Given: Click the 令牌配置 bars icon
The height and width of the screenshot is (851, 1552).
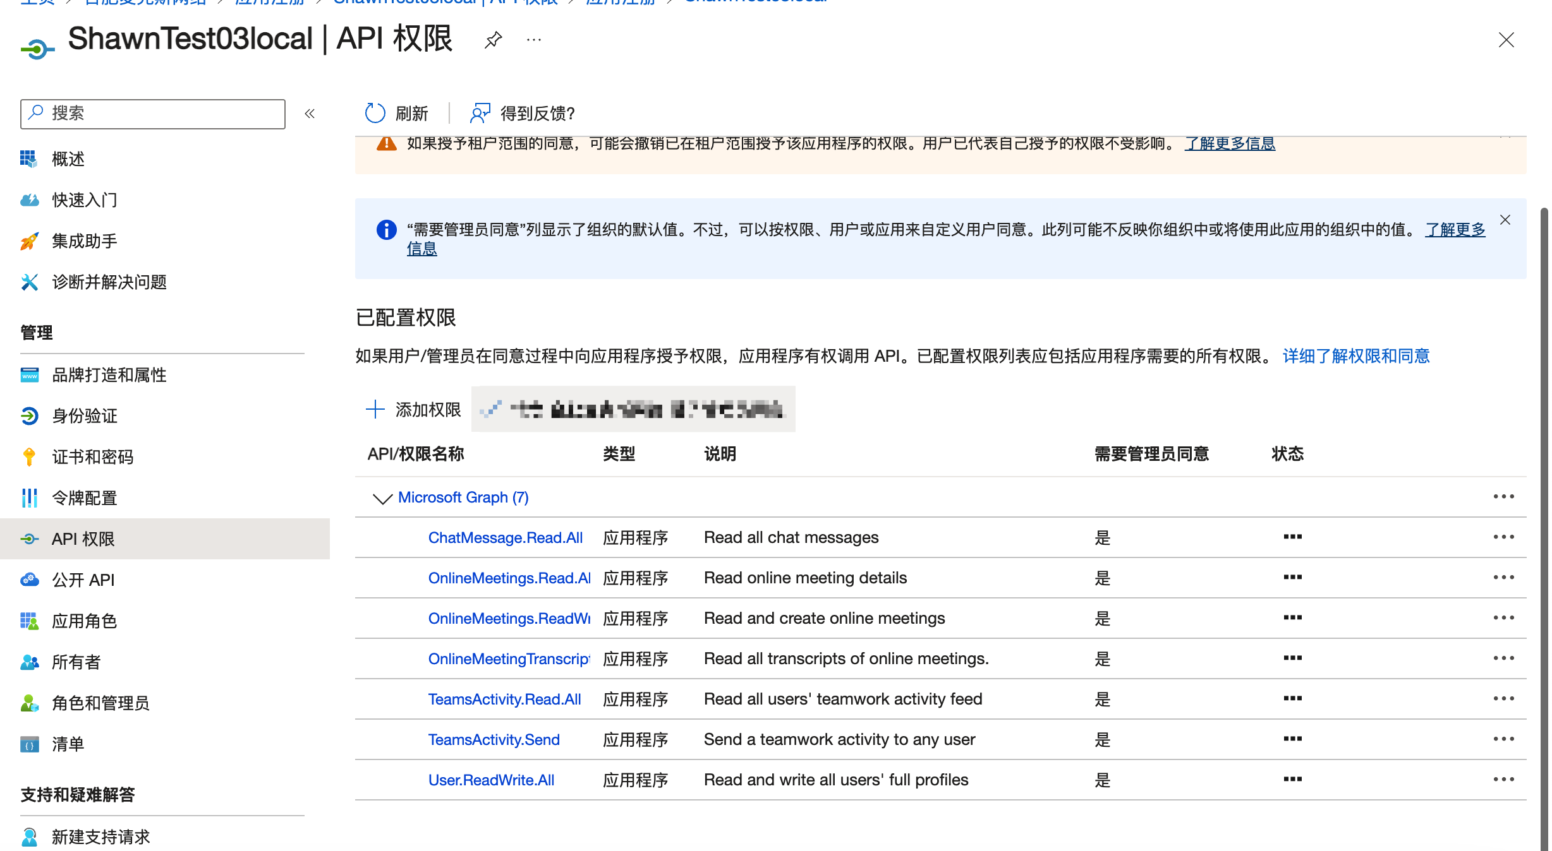Looking at the screenshot, I should pyautogui.click(x=29, y=498).
